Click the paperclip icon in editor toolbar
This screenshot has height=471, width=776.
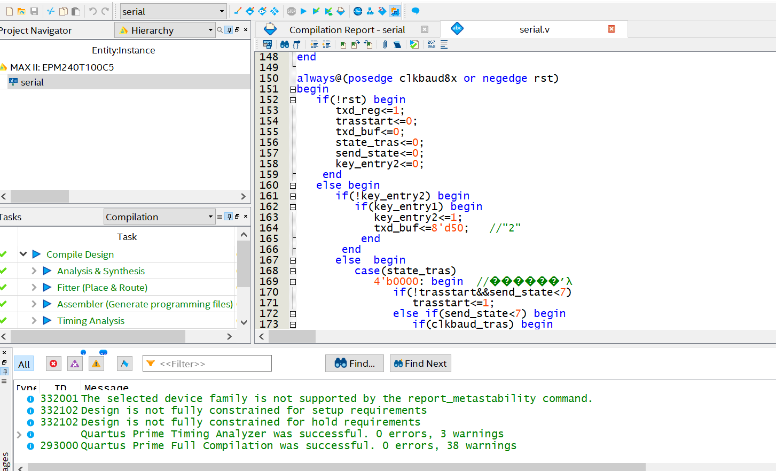385,44
